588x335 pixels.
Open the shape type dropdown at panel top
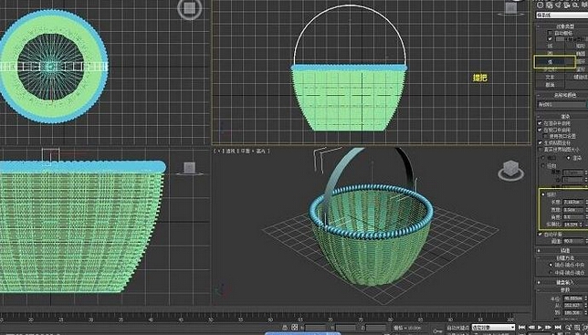tap(562, 16)
